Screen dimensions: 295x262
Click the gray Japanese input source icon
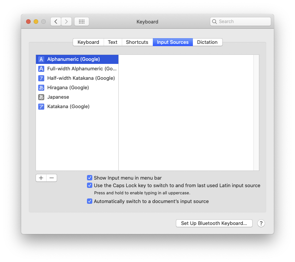(41, 97)
